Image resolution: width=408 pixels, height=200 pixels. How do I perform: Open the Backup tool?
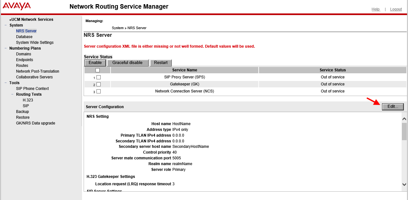point(22,112)
